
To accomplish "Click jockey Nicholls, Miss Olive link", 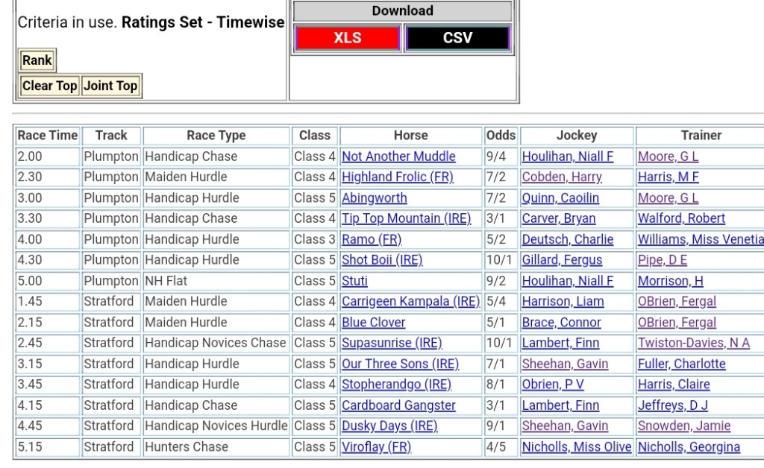I will [x=577, y=447].
